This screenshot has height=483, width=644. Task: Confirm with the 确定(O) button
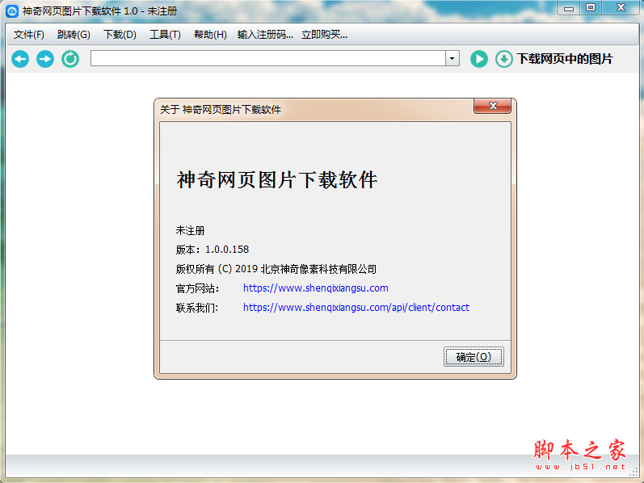pyautogui.click(x=474, y=356)
